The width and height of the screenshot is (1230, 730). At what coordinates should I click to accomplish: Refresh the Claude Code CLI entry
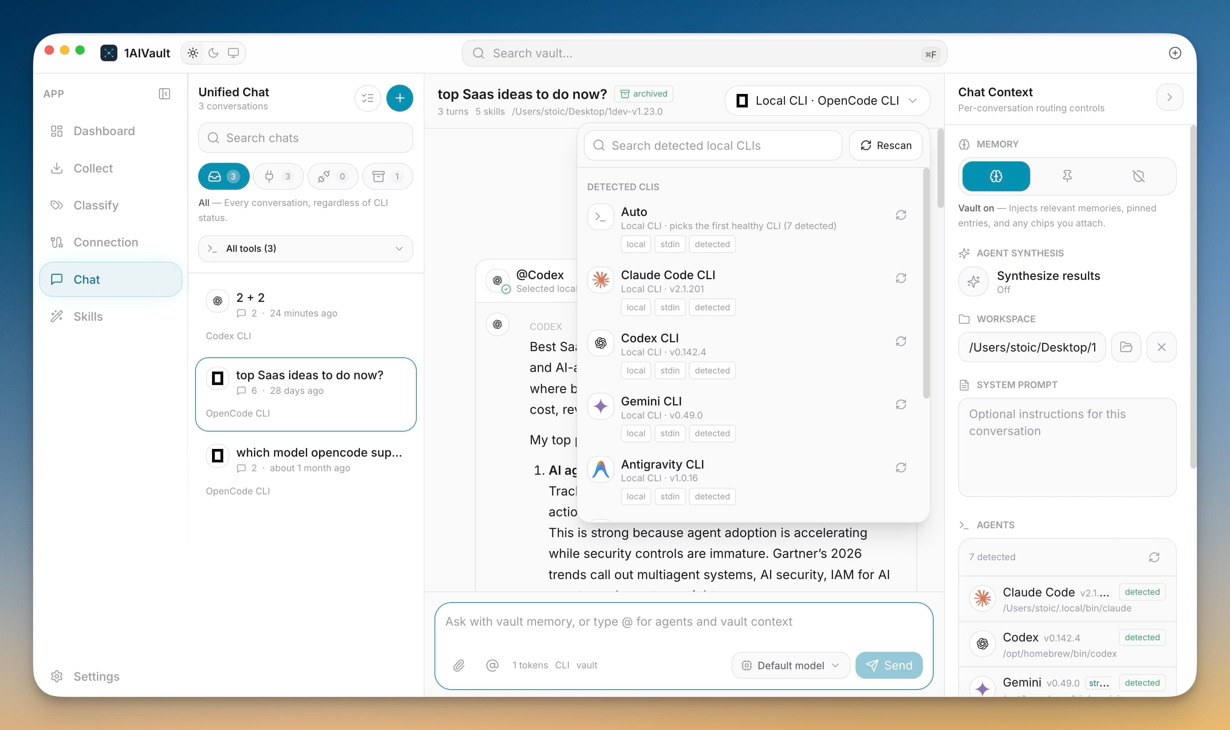901,278
